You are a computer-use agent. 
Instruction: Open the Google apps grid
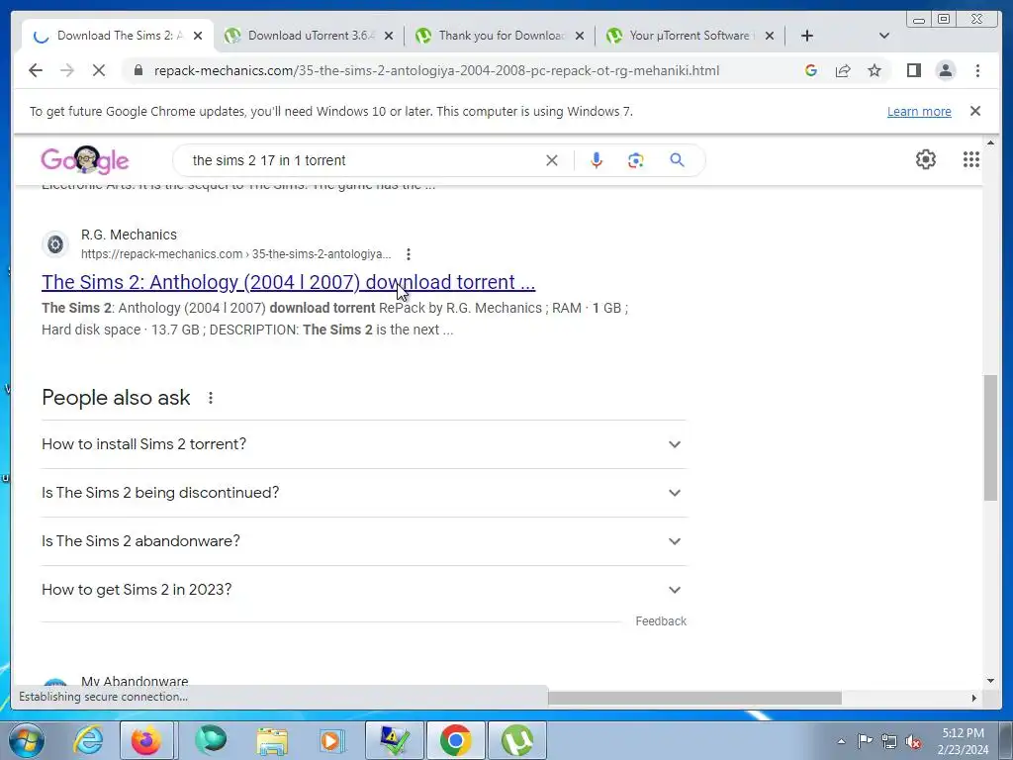971,159
